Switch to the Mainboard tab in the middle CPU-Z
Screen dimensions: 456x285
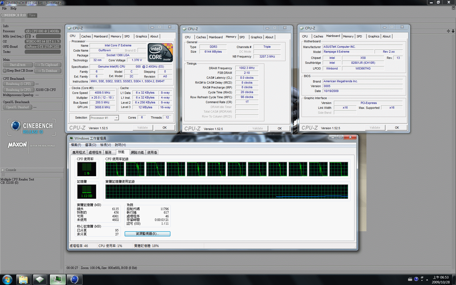(216, 37)
